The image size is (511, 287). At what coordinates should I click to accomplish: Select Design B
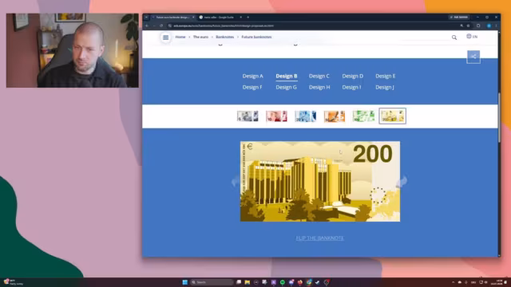(287, 77)
